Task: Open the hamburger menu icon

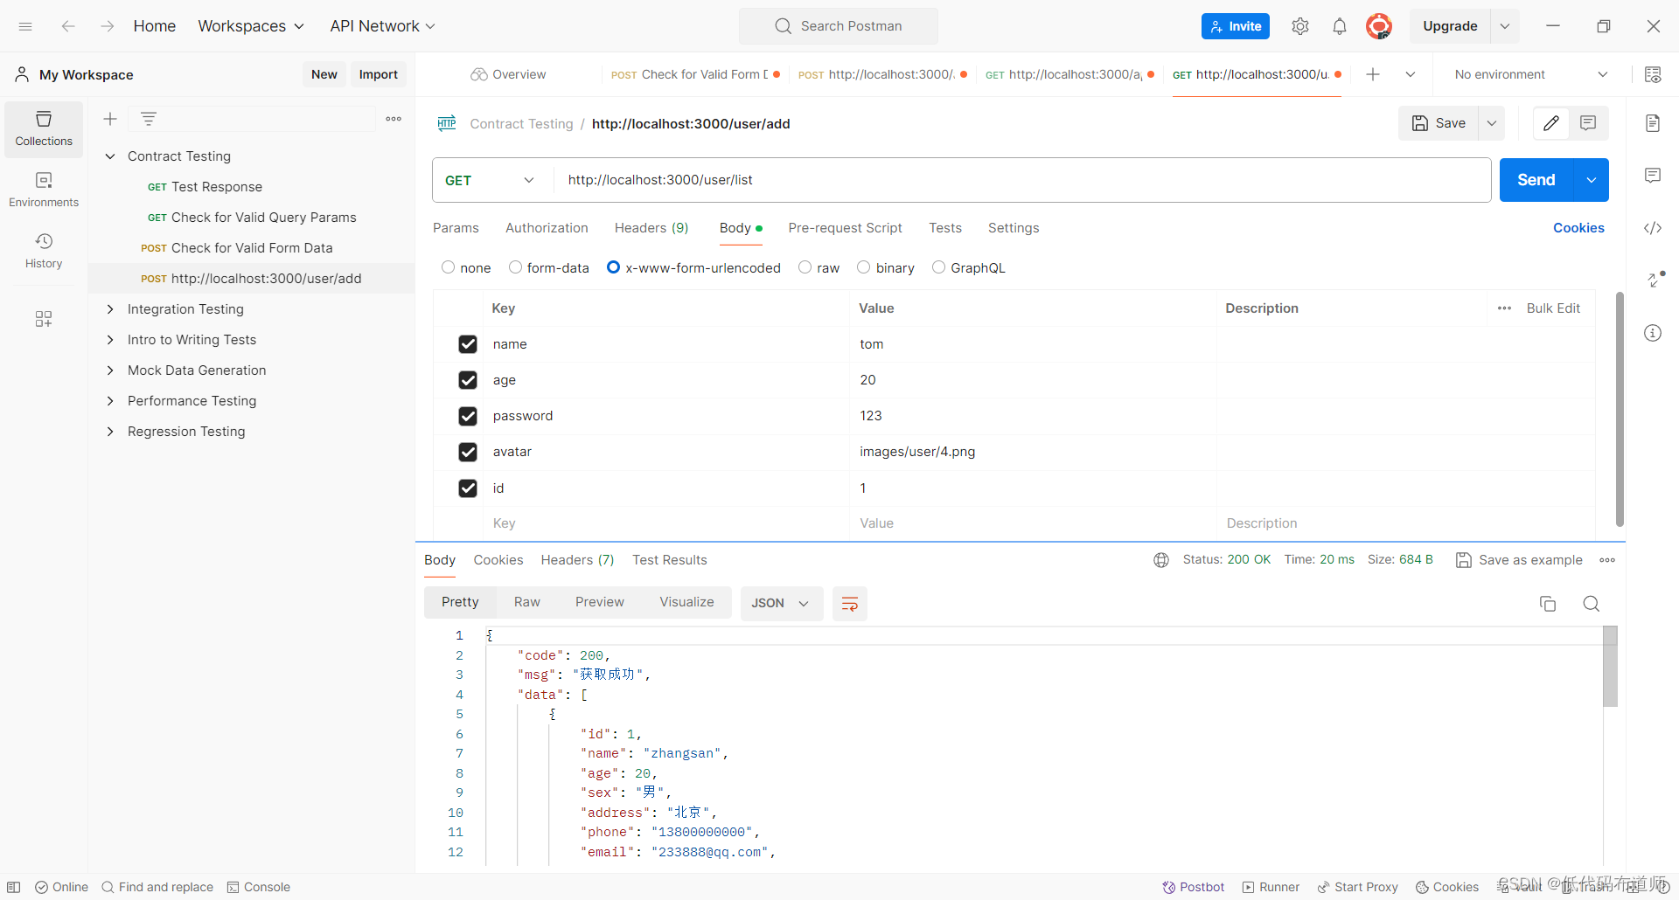Action: tap(25, 26)
